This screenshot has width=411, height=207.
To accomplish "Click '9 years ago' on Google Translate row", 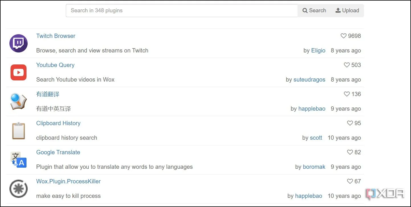I will point(346,167).
